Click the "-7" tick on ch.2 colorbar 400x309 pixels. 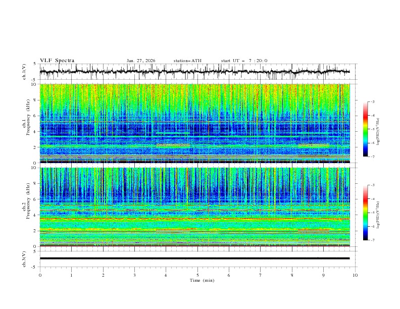click(373, 240)
